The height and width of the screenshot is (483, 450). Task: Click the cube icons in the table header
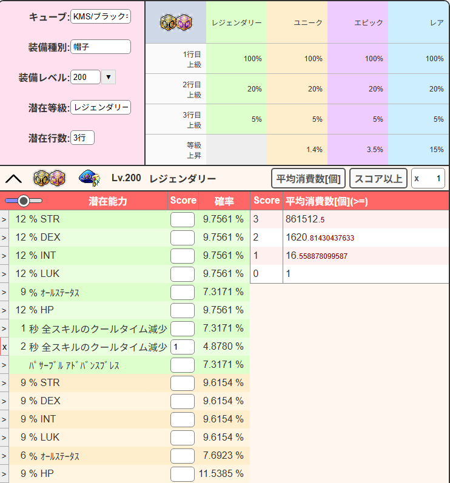pos(176,22)
